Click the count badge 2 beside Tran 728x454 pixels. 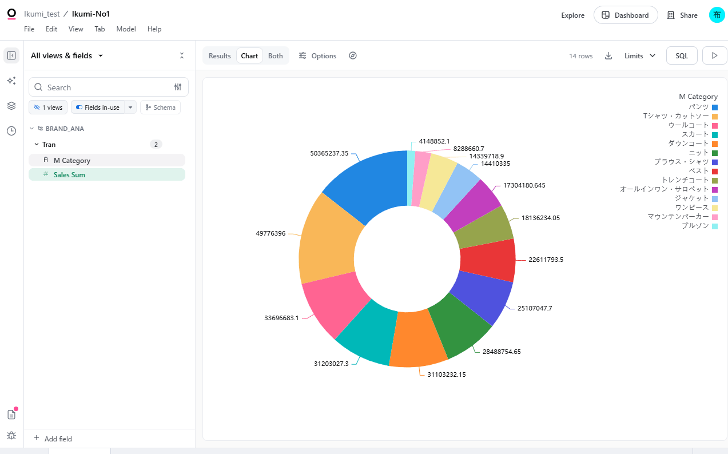[156, 145]
